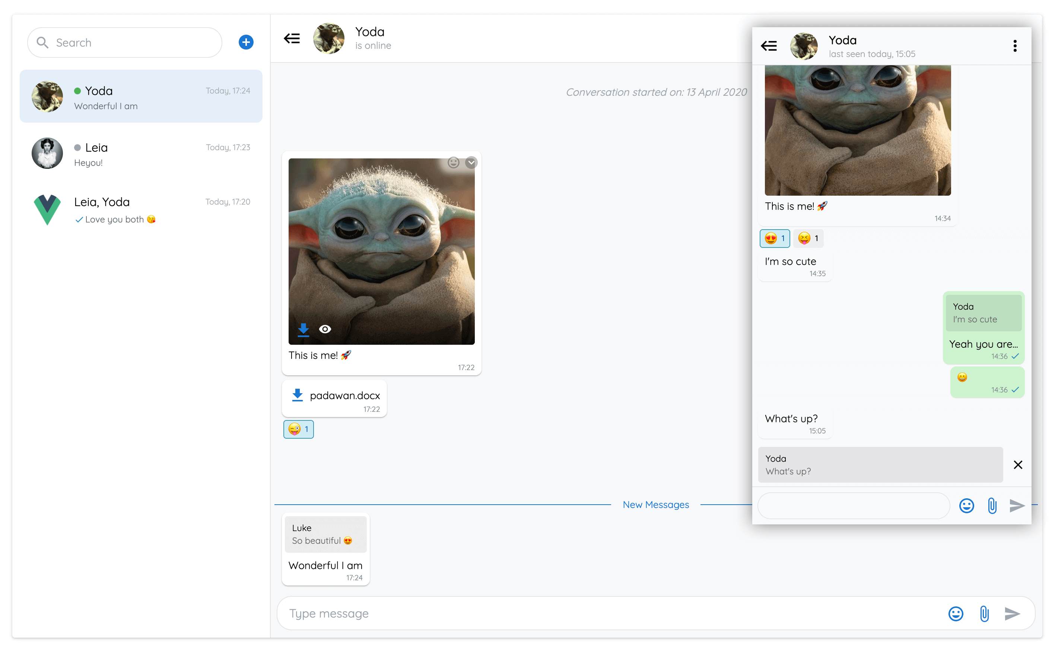The image size is (1055, 650).
Task: Open the three-dot options menu in the mobile panel
Action: tap(1015, 45)
